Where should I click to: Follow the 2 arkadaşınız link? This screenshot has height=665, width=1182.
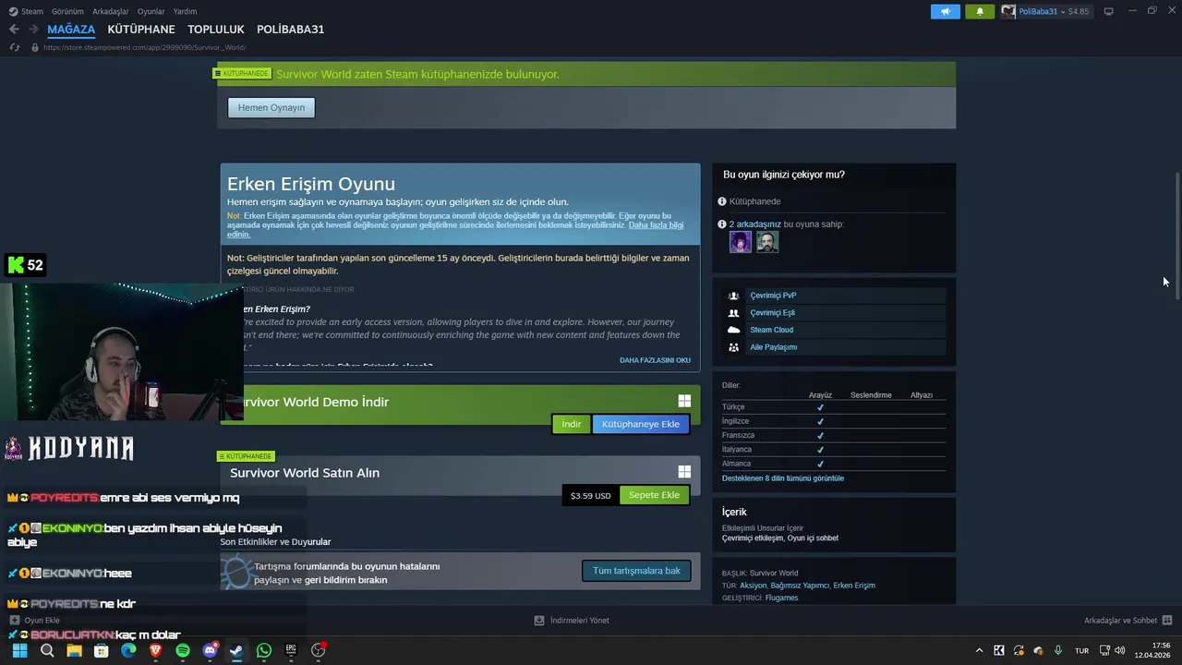tap(754, 224)
